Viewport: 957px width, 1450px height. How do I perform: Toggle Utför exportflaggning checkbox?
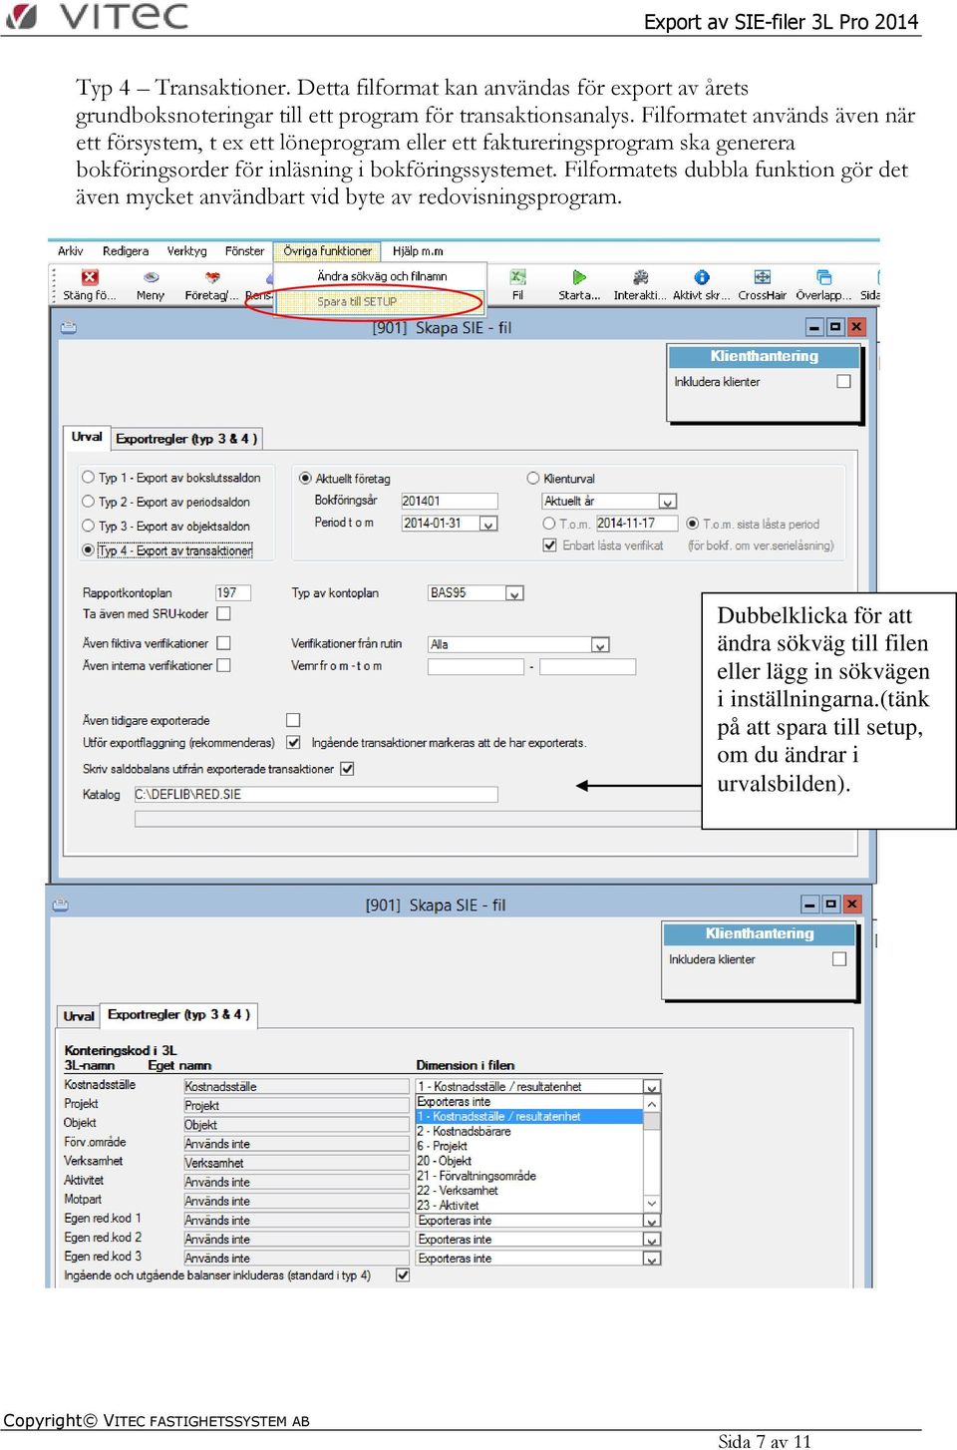[x=293, y=742]
